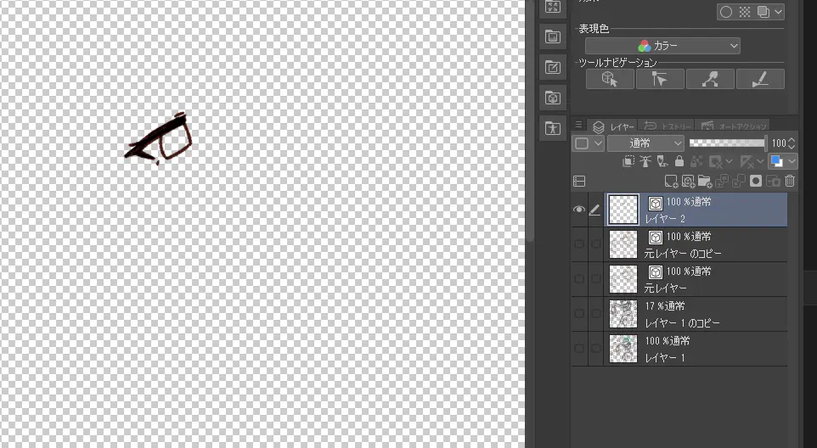Click the layer opacity slider
The height and width of the screenshot is (448, 817).
728,143
